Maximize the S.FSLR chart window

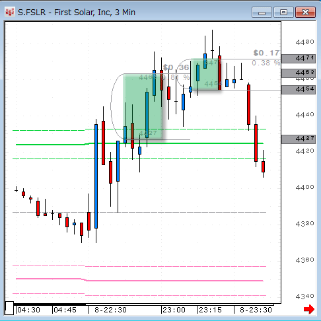283,13
